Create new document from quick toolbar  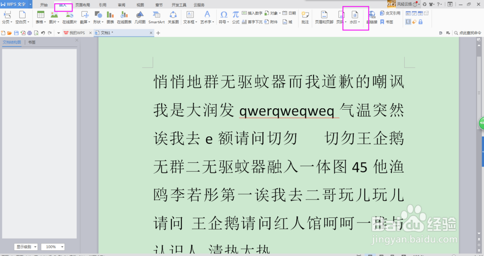point(3,33)
